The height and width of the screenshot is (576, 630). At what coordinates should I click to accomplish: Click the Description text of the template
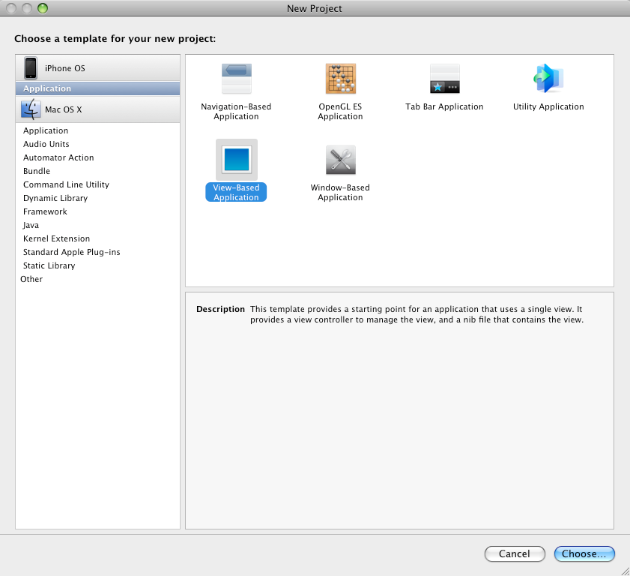[417, 314]
